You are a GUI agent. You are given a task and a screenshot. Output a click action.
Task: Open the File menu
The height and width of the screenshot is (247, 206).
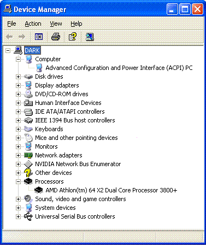pos(11,23)
